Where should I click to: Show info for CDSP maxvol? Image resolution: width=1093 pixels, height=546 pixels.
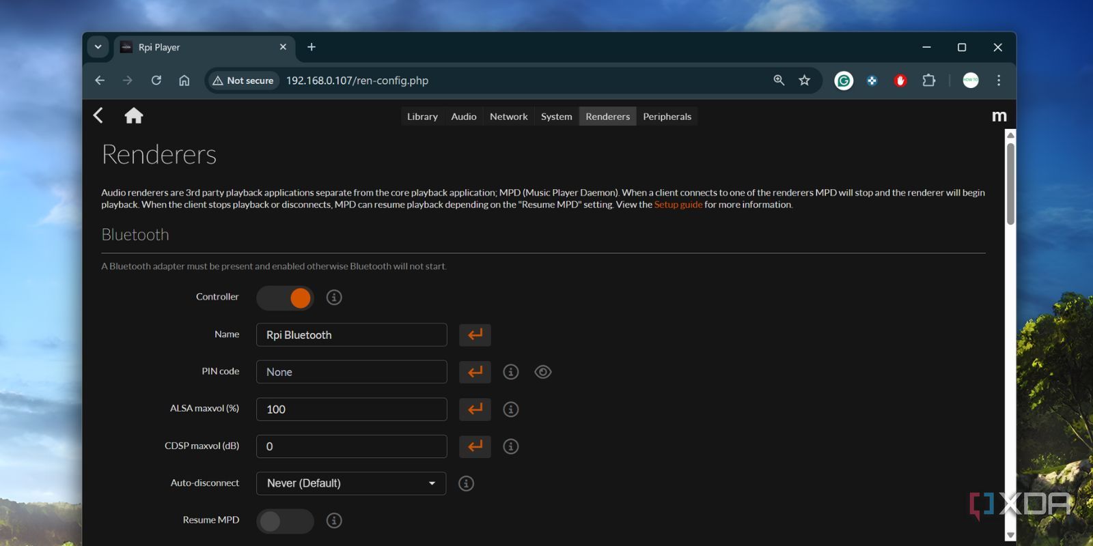[x=511, y=446]
